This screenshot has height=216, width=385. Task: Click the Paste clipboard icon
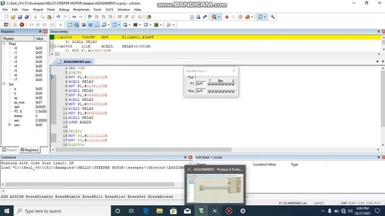49,17
